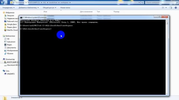Minimize the cmd.exe window
179x100 pixels.
156,17
